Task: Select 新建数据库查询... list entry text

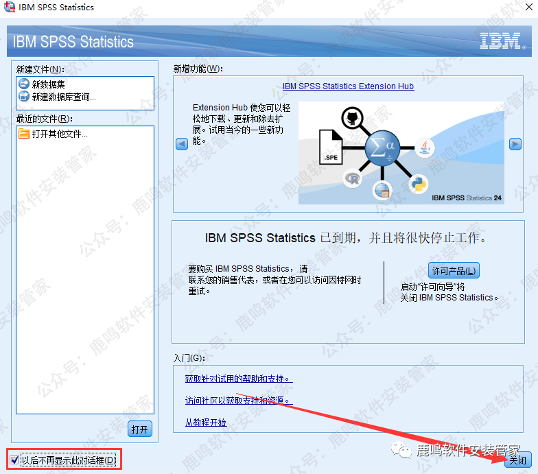Action: click(x=64, y=97)
